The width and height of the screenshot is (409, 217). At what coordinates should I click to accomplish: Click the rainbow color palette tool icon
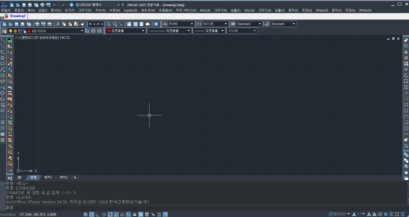tap(10, 75)
